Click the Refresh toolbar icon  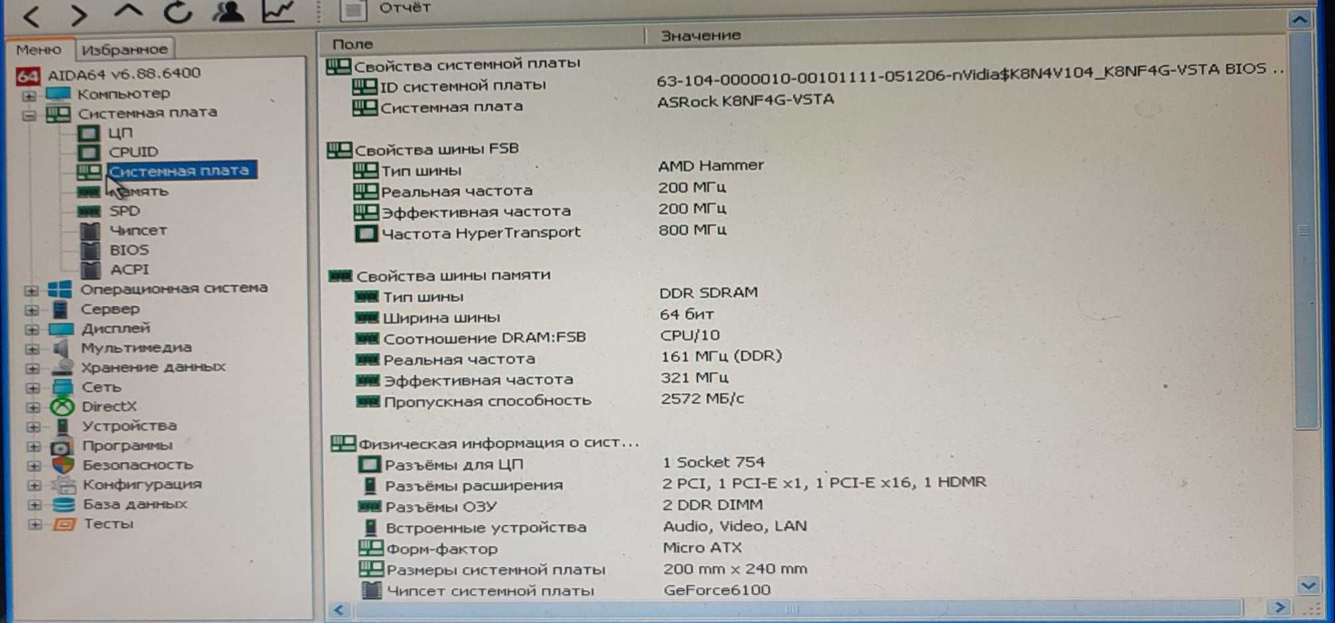178,12
